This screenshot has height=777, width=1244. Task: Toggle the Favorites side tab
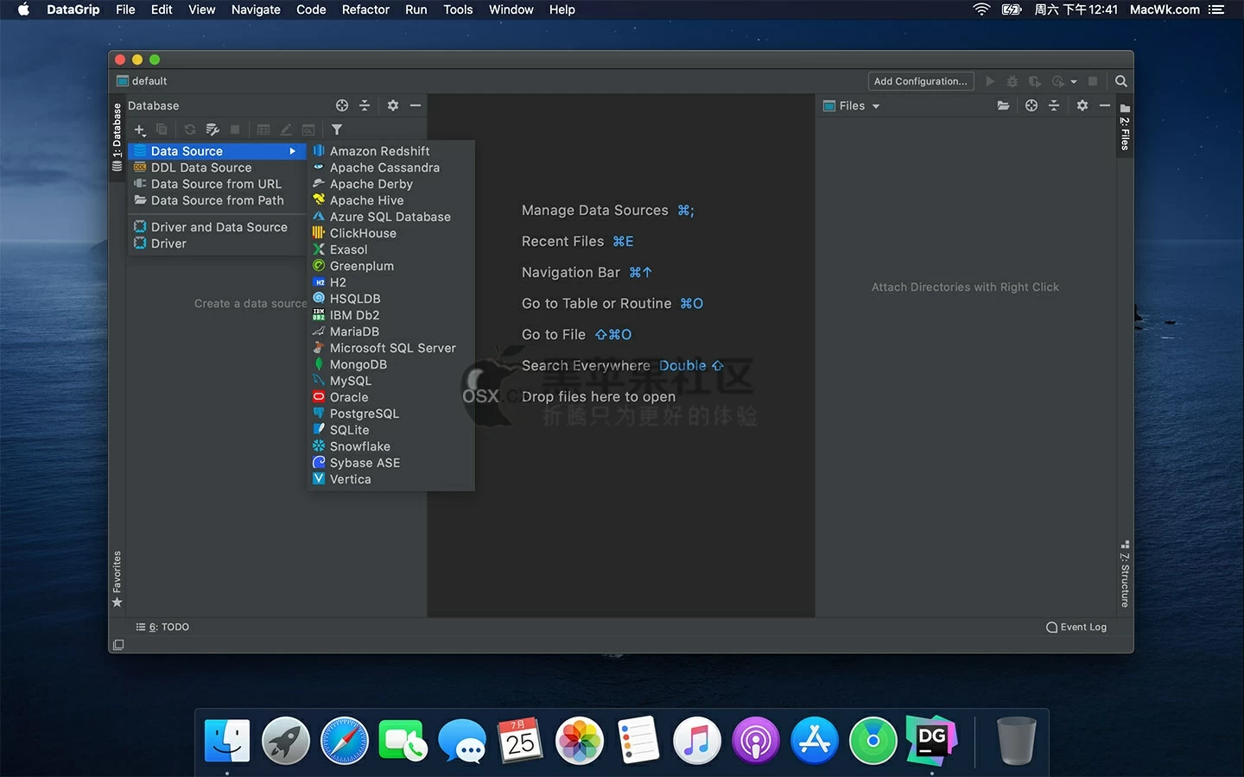[117, 578]
